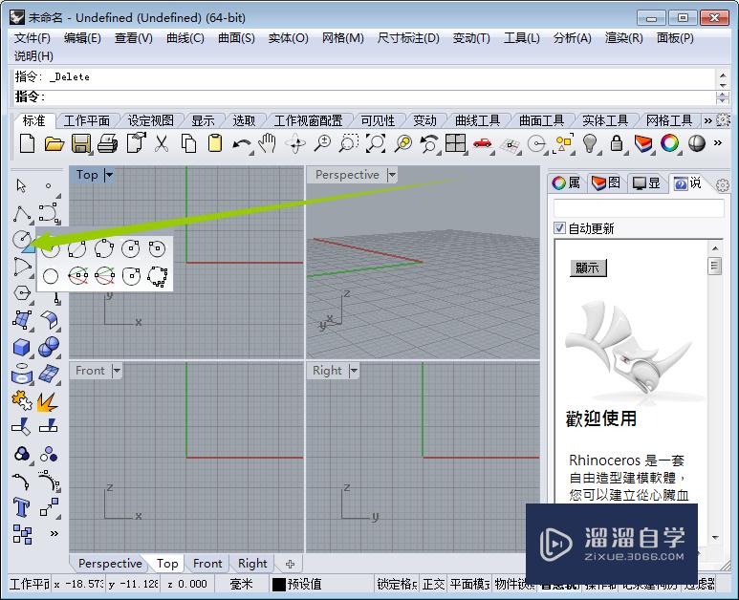Open the Front viewport title dropdown
Screen dimensions: 739x600
click(x=117, y=371)
